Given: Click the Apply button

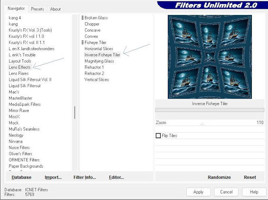Looking at the screenshot, I should coord(198,192).
